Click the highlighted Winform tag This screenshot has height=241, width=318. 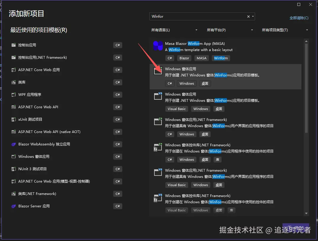point(221,58)
